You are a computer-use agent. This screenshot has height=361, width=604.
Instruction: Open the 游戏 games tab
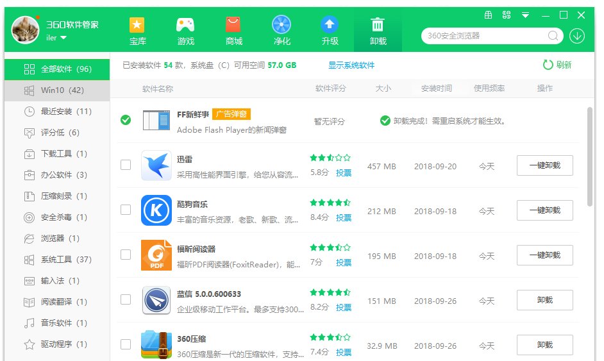pyautogui.click(x=185, y=31)
